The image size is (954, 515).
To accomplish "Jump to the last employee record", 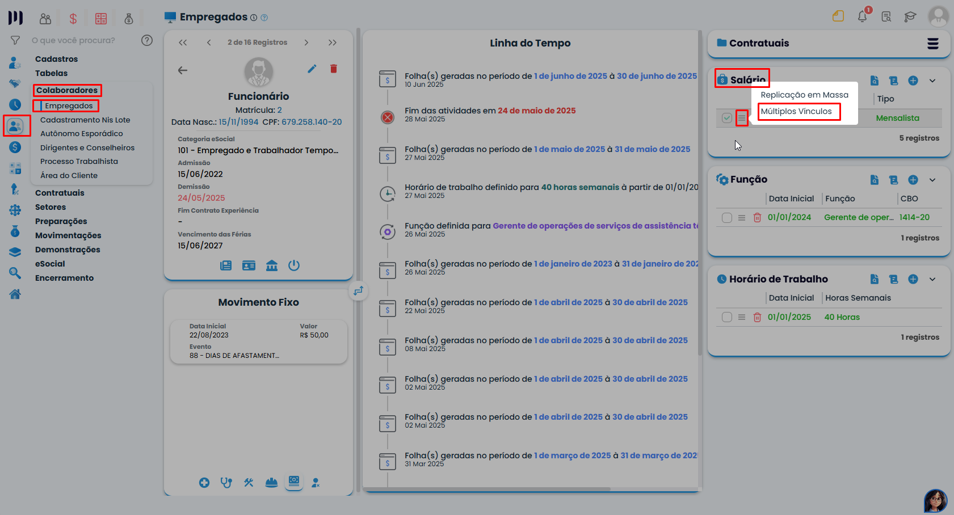I will pyautogui.click(x=333, y=43).
